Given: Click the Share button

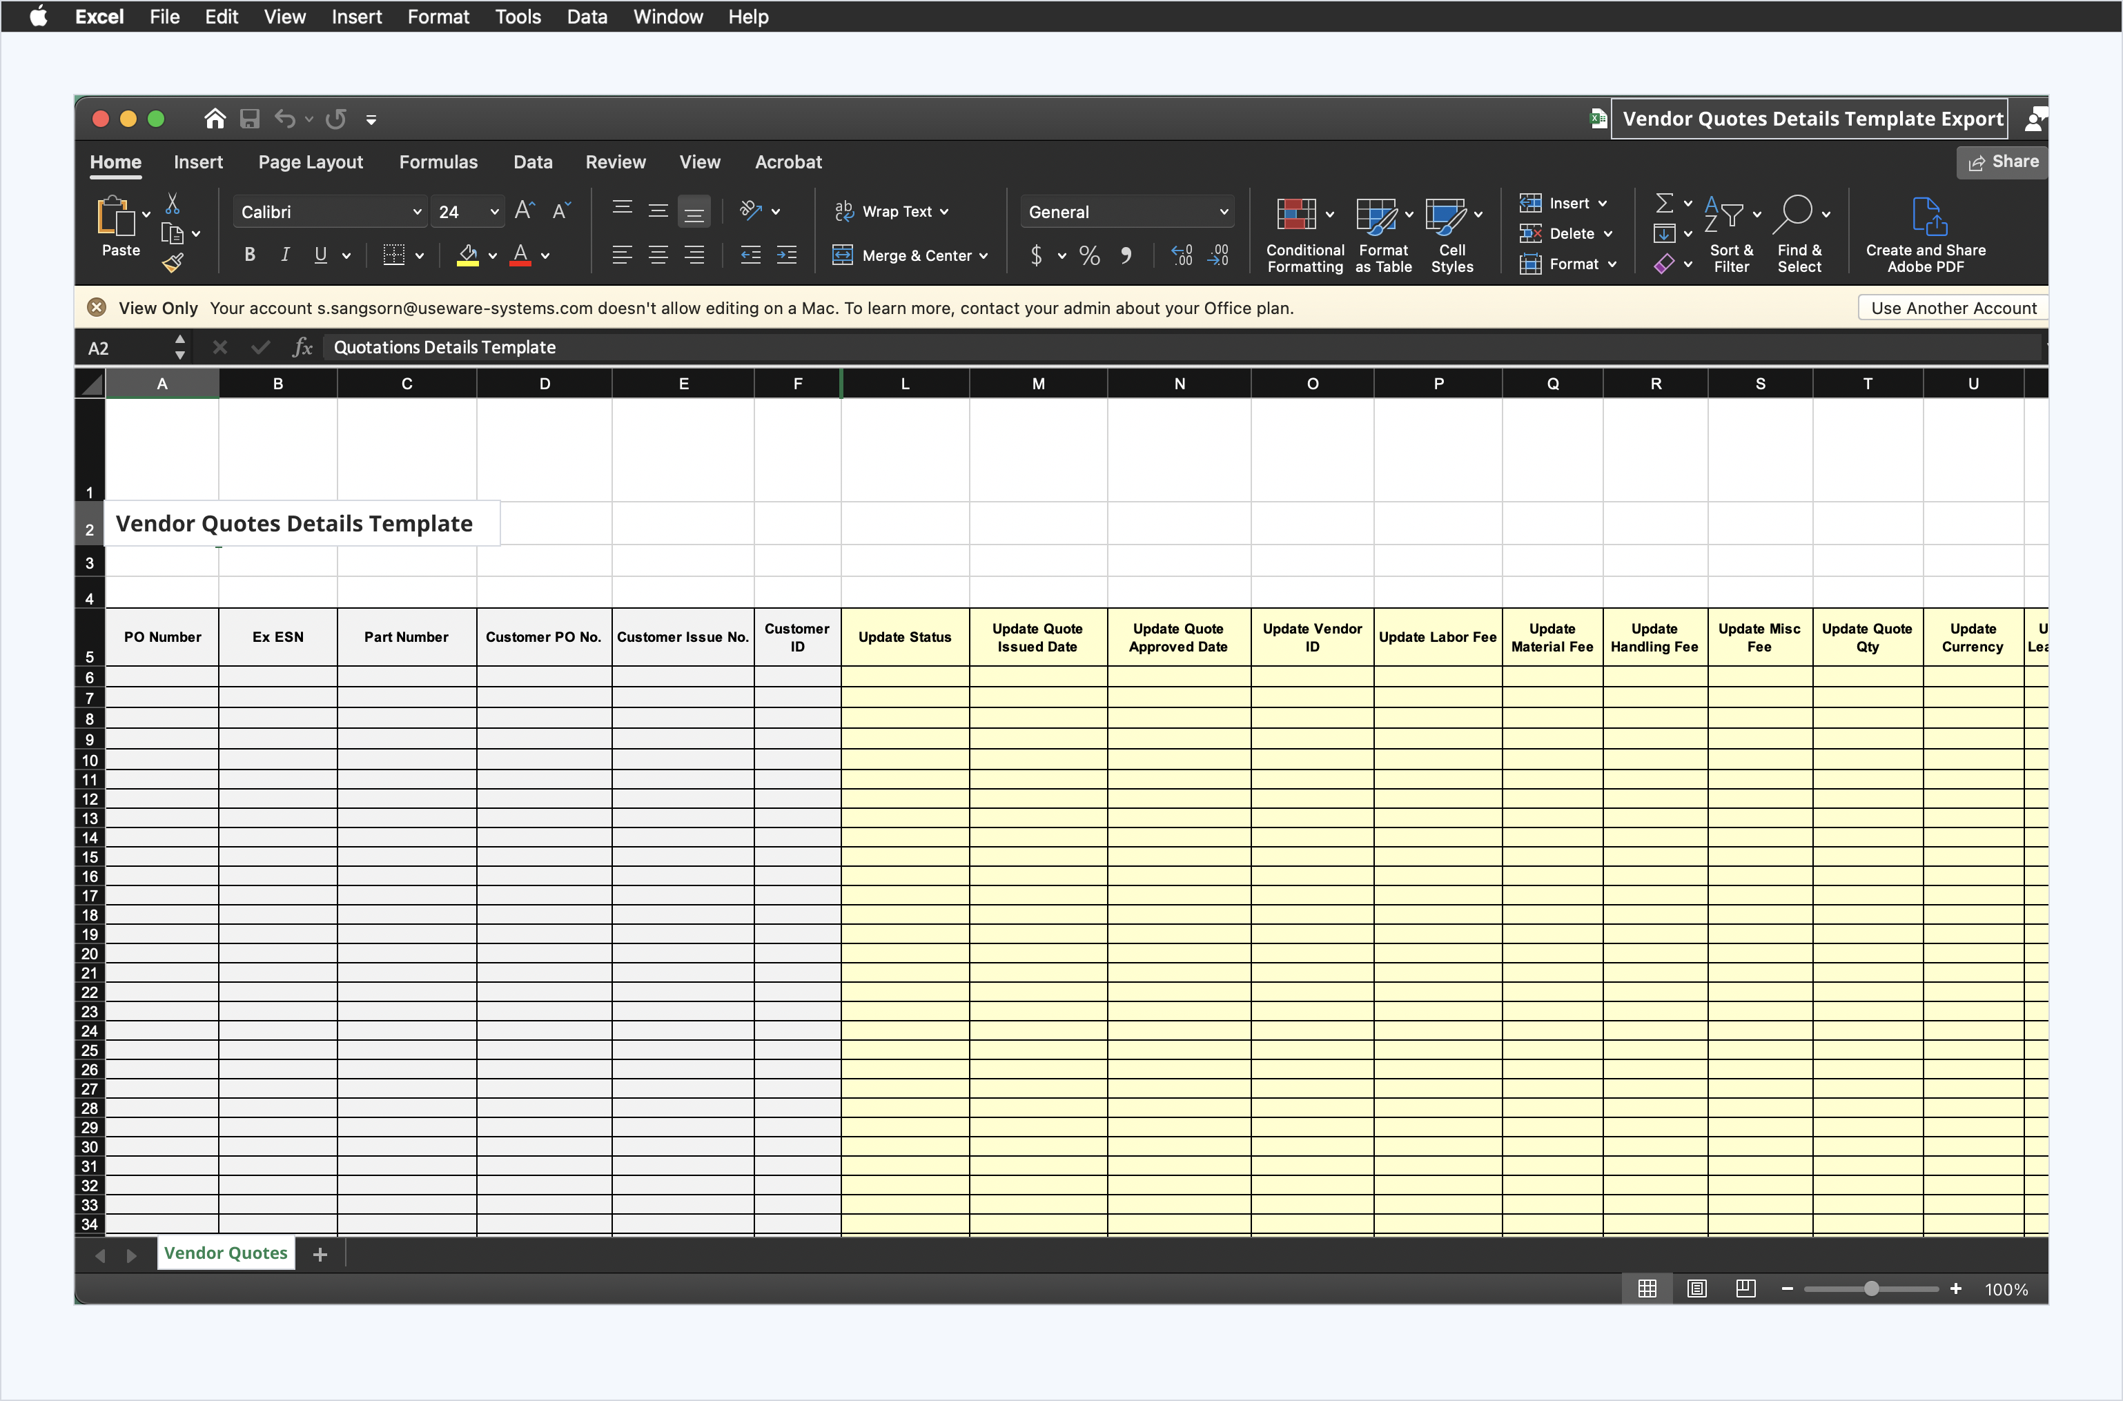Looking at the screenshot, I should click(x=2004, y=161).
